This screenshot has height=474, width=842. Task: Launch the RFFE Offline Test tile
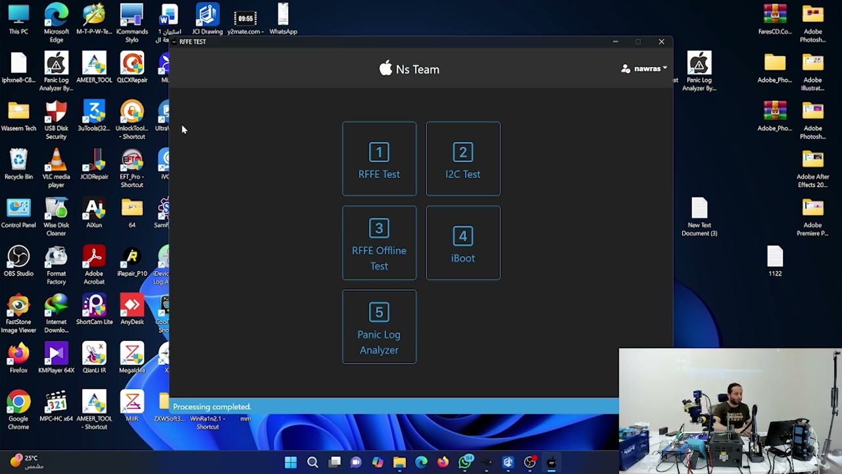point(379,243)
